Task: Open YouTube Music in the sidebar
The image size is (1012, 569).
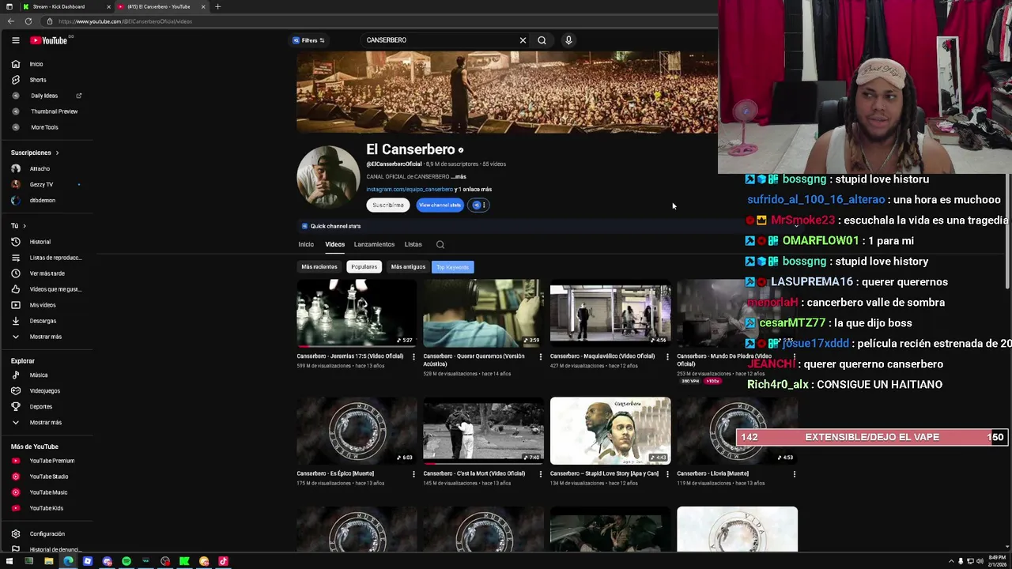Action: (48, 492)
